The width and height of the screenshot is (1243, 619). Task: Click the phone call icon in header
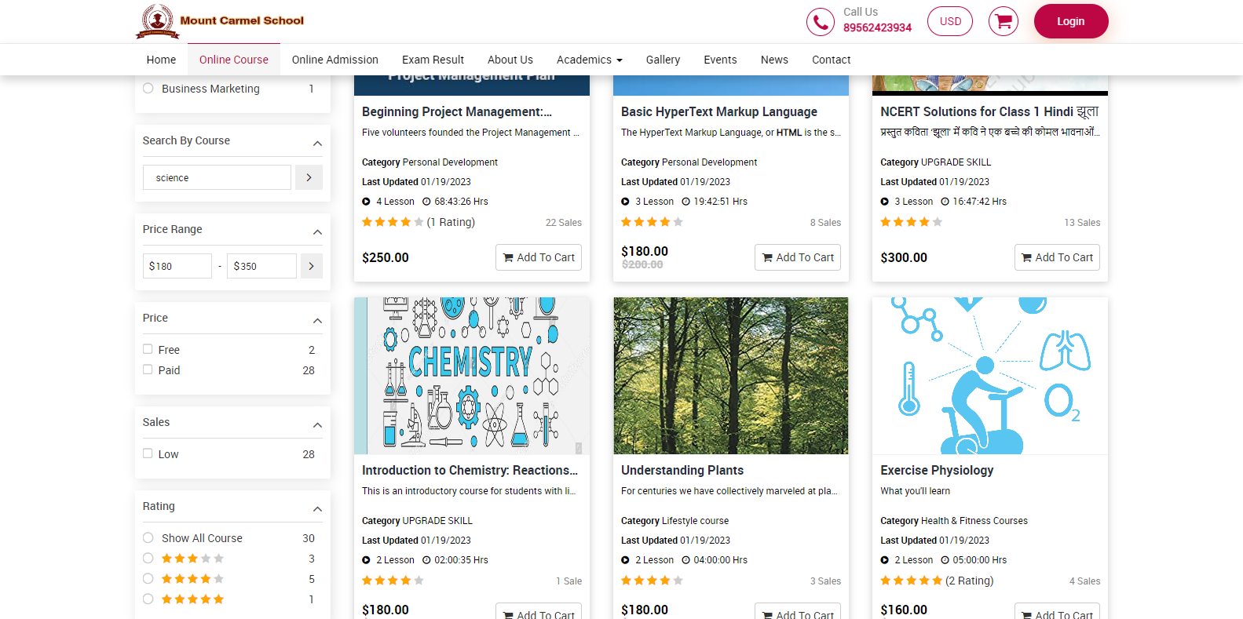[x=820, y=22]
